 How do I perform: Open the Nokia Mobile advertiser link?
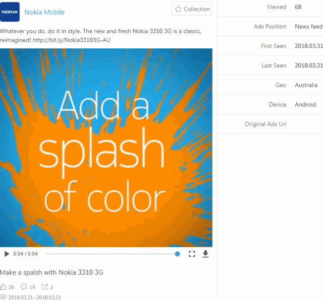click(44, 12)
